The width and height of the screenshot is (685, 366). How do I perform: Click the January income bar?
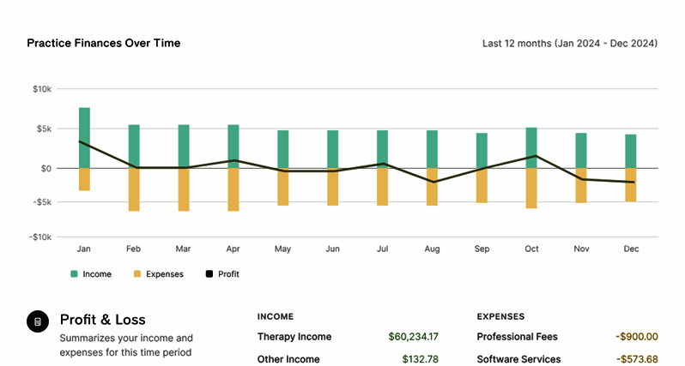click(84, 137)
